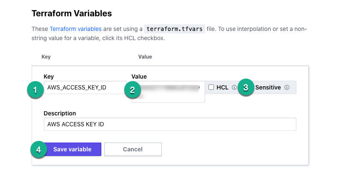The height and width of the screenshot is (176, 349).
Task: Click the green step 2 badge
Action: click(x=133, y=90)
